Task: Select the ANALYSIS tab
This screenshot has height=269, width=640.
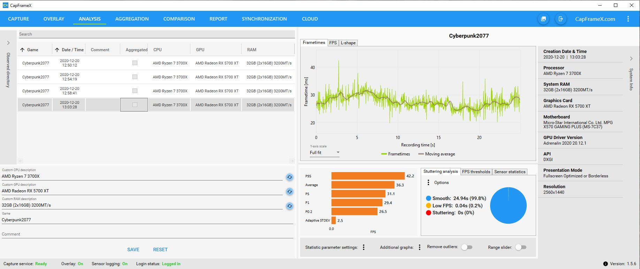Action: 90,19
